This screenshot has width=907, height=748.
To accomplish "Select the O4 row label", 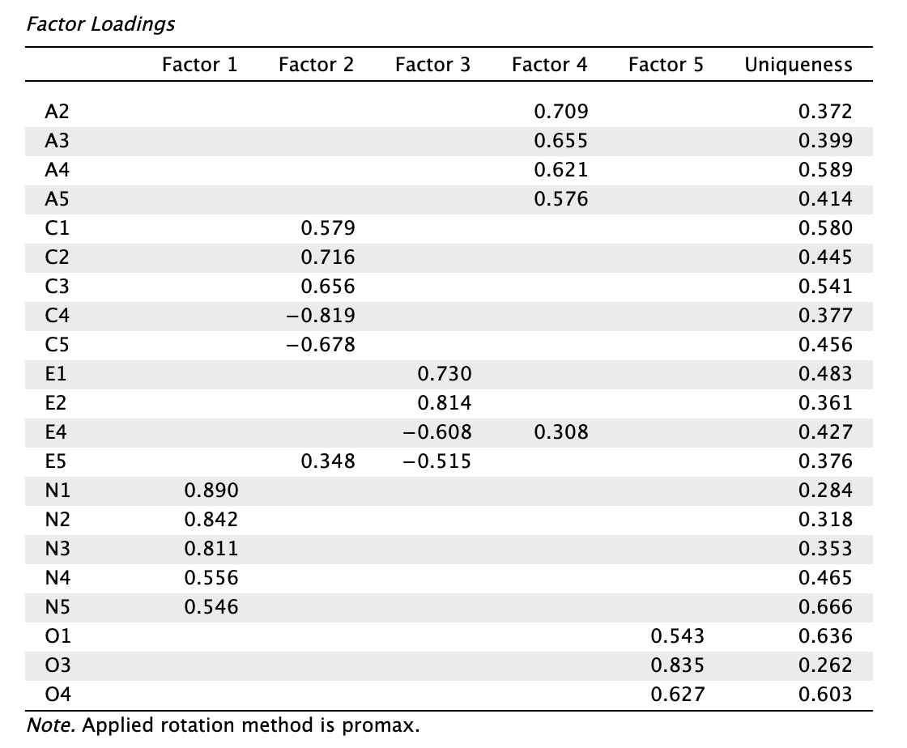I will pyautogui.click(x=57, y=694).
